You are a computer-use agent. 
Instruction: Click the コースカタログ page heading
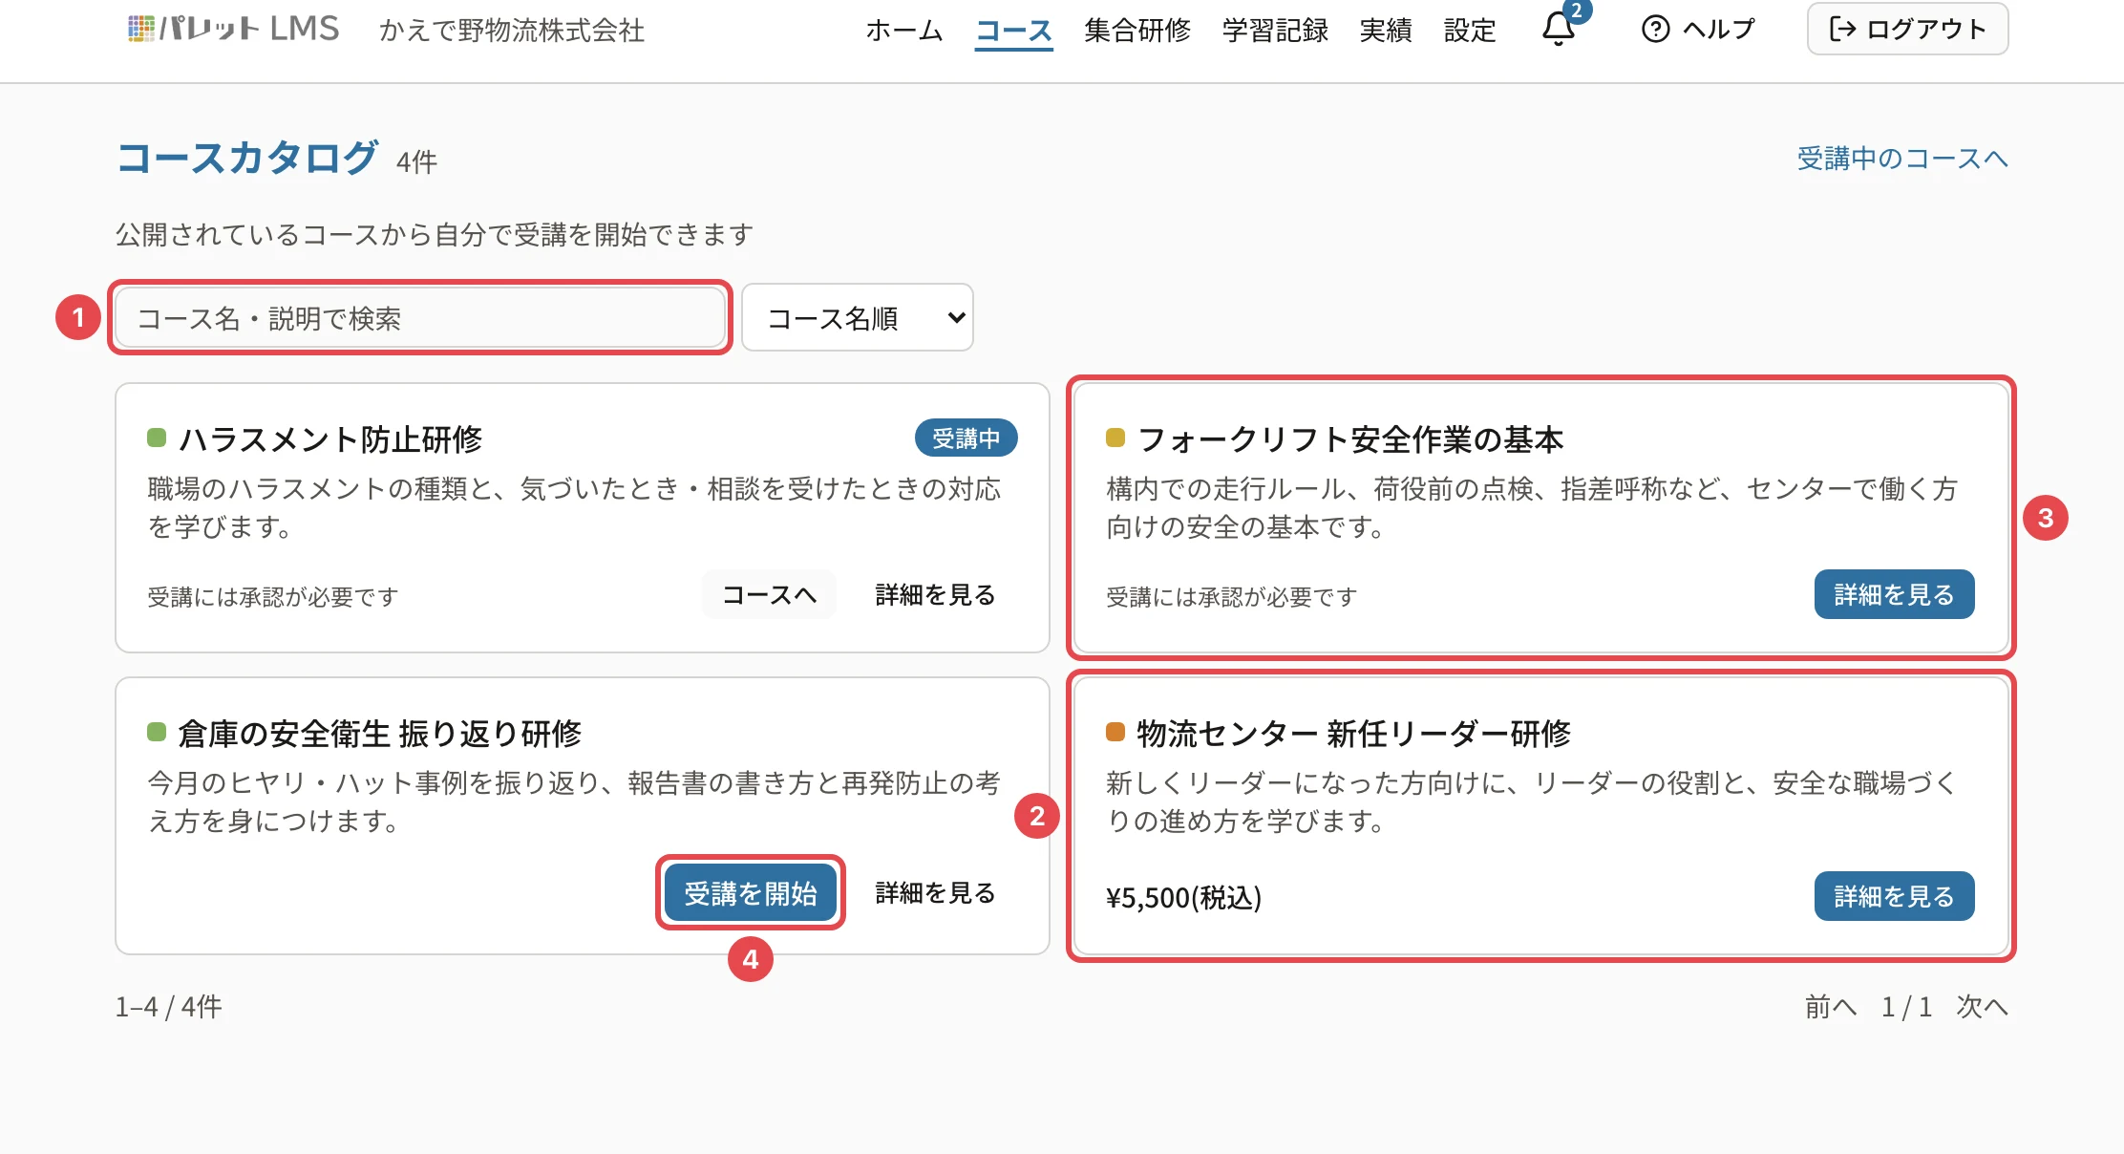pyautogui.click(x=246, y=158)
